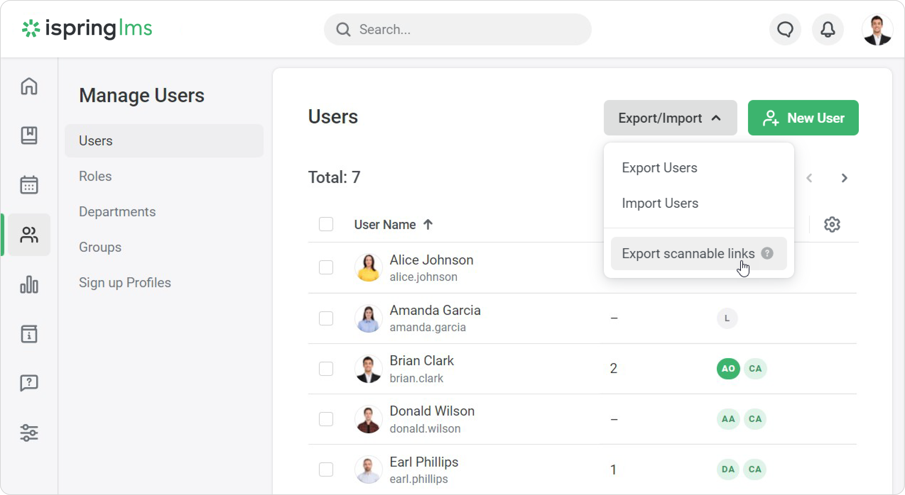Open the Reports bar chart icon
The width and height of the screenshot is (905, 495).
click(29, 284)
